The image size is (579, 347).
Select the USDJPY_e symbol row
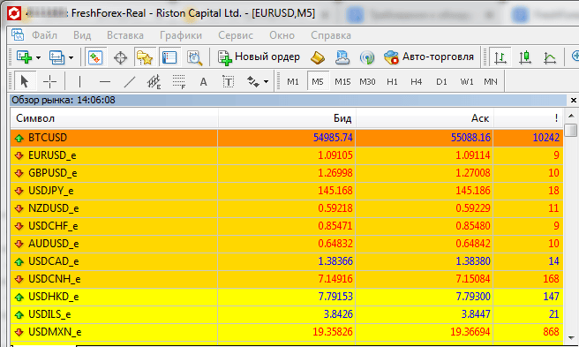click(287, 191)
